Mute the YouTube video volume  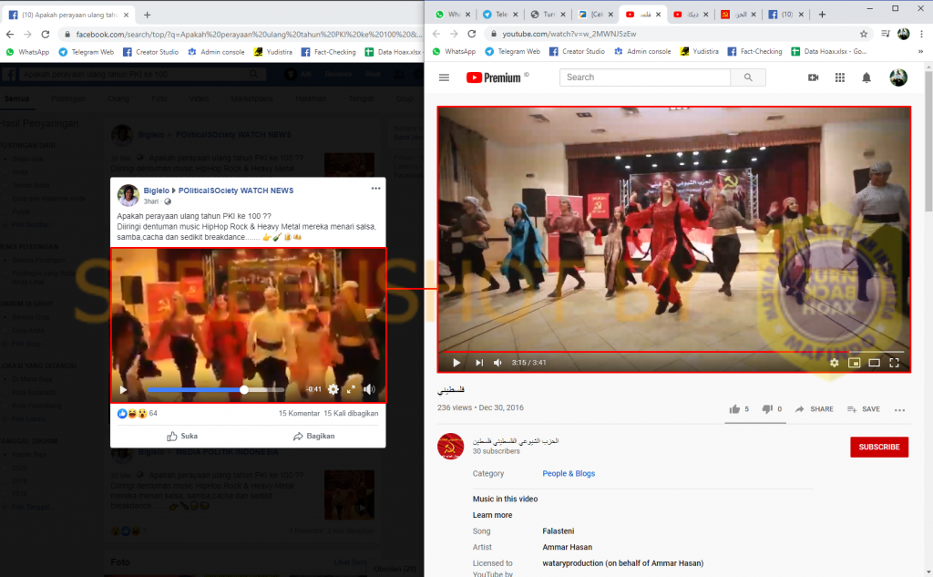[x=498, y=363]
